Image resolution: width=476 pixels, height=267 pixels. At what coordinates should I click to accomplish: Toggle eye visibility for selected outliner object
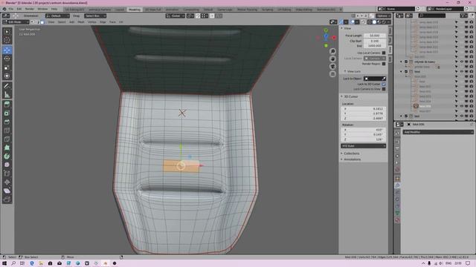[462, 106]
